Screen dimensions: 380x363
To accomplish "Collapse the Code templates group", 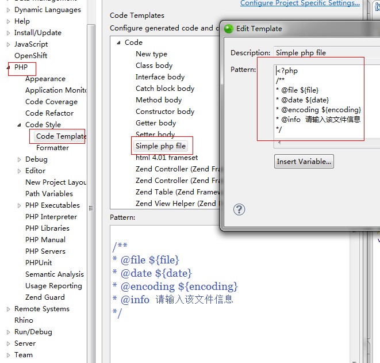I will [118, 43].
